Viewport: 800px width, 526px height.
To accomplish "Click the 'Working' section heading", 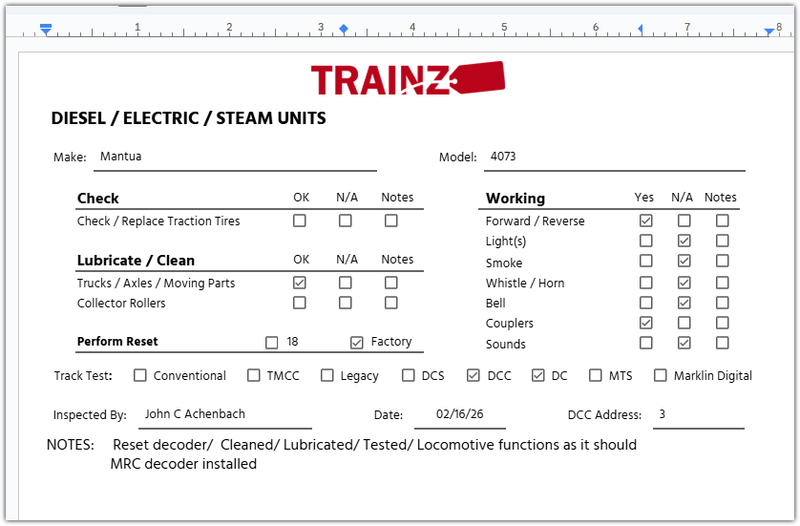I will 516,198.
